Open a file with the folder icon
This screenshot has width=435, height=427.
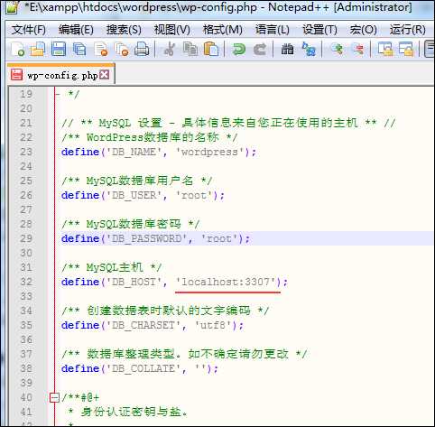[38, 49]
